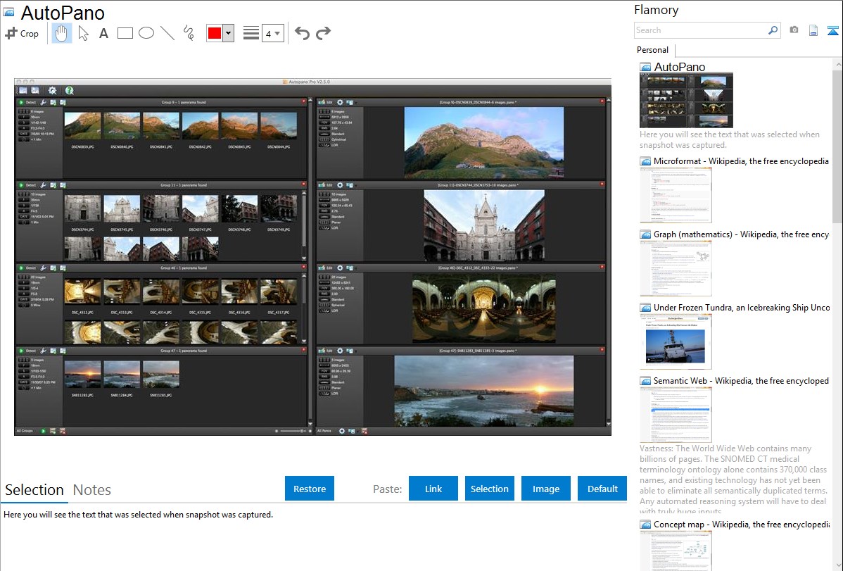The height and width of the screenshot is (571, 843).
Task: Click the icon beside the sidebar AutoPano title
Action: pos(646,67)
